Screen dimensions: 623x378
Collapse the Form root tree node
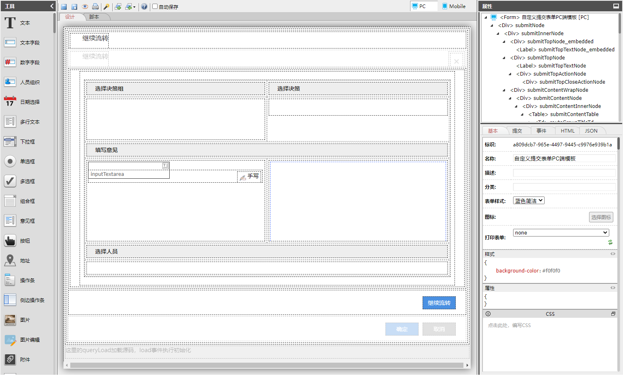tap(486, 17)
